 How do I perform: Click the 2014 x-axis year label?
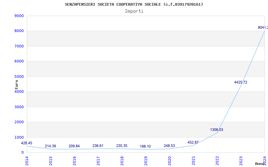click(x=27, y=161)
